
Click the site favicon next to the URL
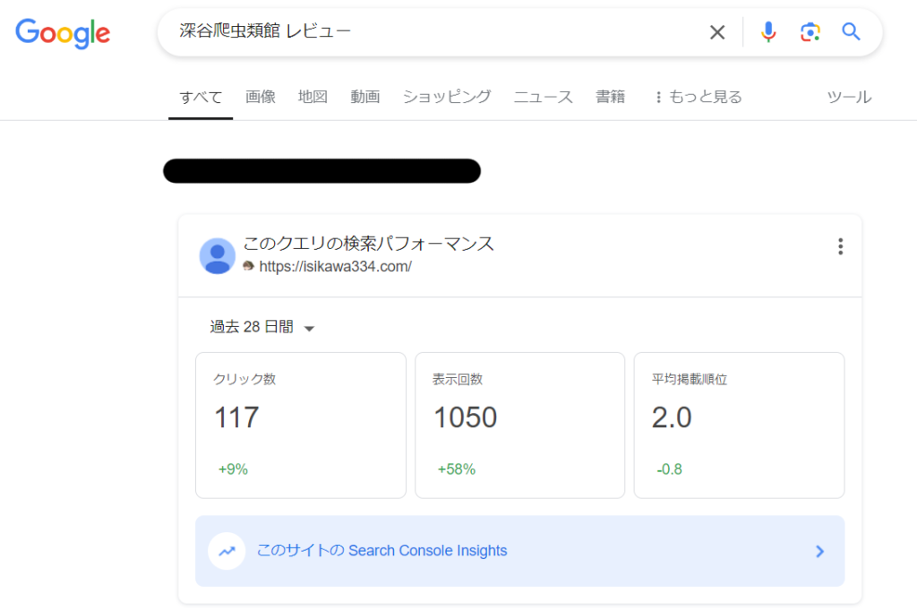coord(249,266)
